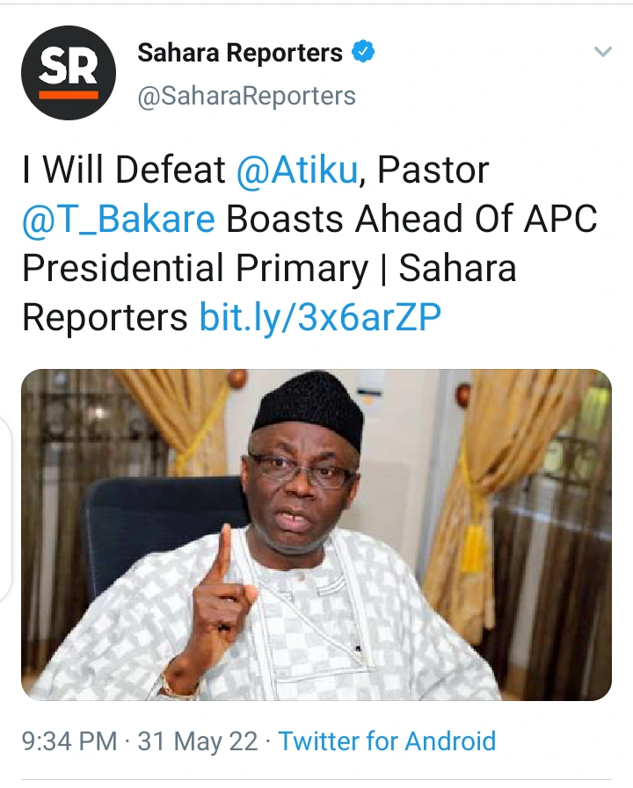
Task: Click the words Presidential Primary in tweet
Action: click(x=195, y=269)
